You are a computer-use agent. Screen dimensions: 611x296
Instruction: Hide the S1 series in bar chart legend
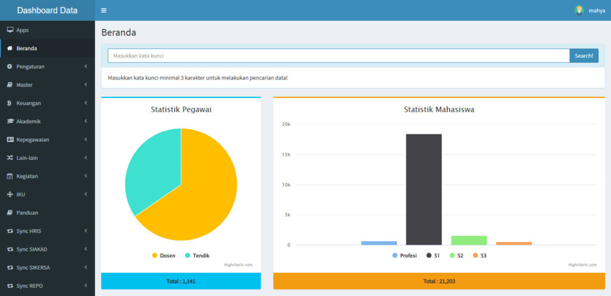(x=433, y=255)
